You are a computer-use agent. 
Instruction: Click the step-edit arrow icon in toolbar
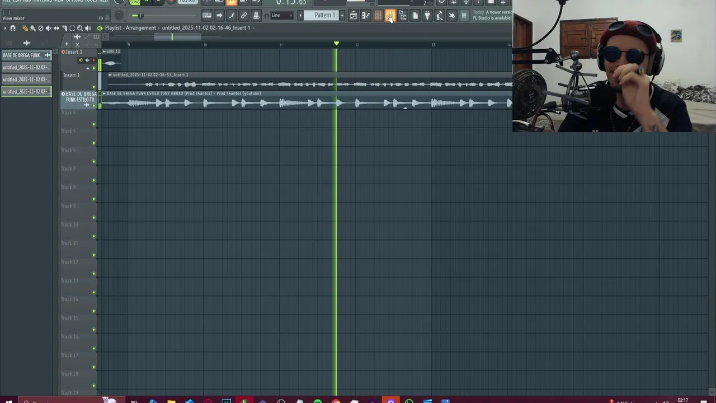click(219, 15)
